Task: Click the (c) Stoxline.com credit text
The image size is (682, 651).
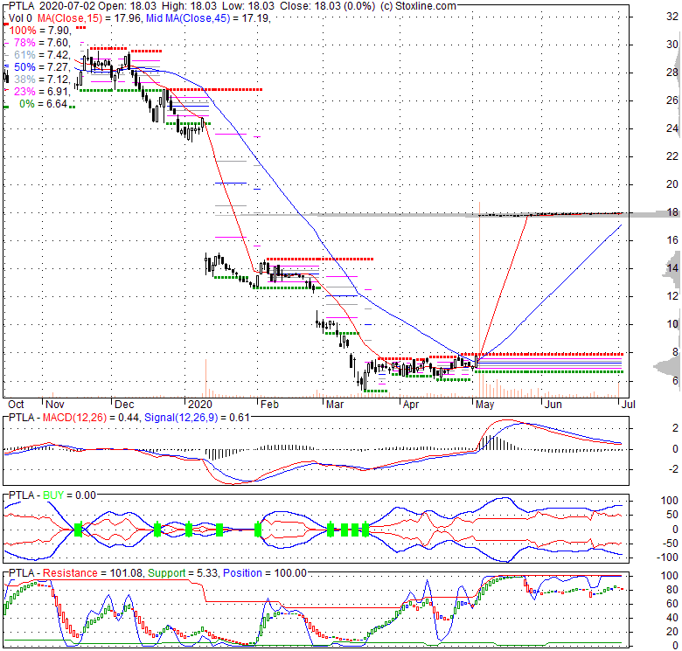Action: (x=418, y=6)
